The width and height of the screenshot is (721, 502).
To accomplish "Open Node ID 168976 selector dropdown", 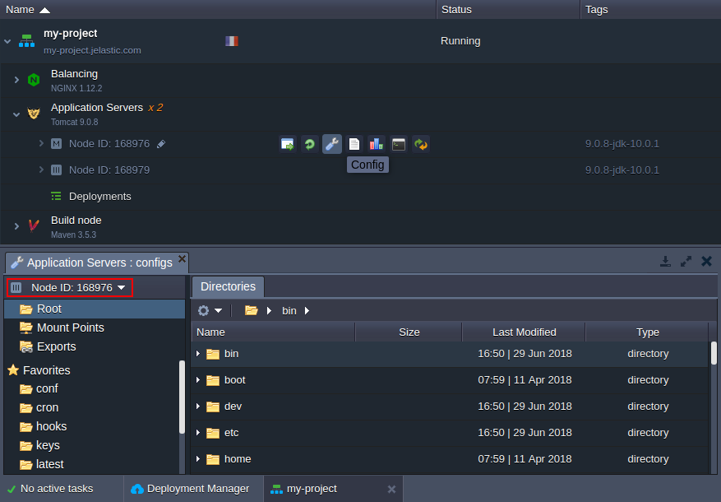I will 71,287.
